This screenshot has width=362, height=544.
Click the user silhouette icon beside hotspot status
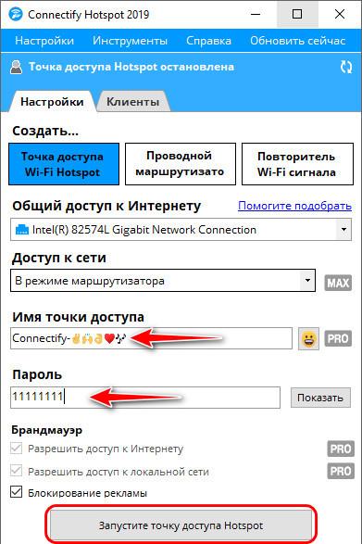coord(16,67)
